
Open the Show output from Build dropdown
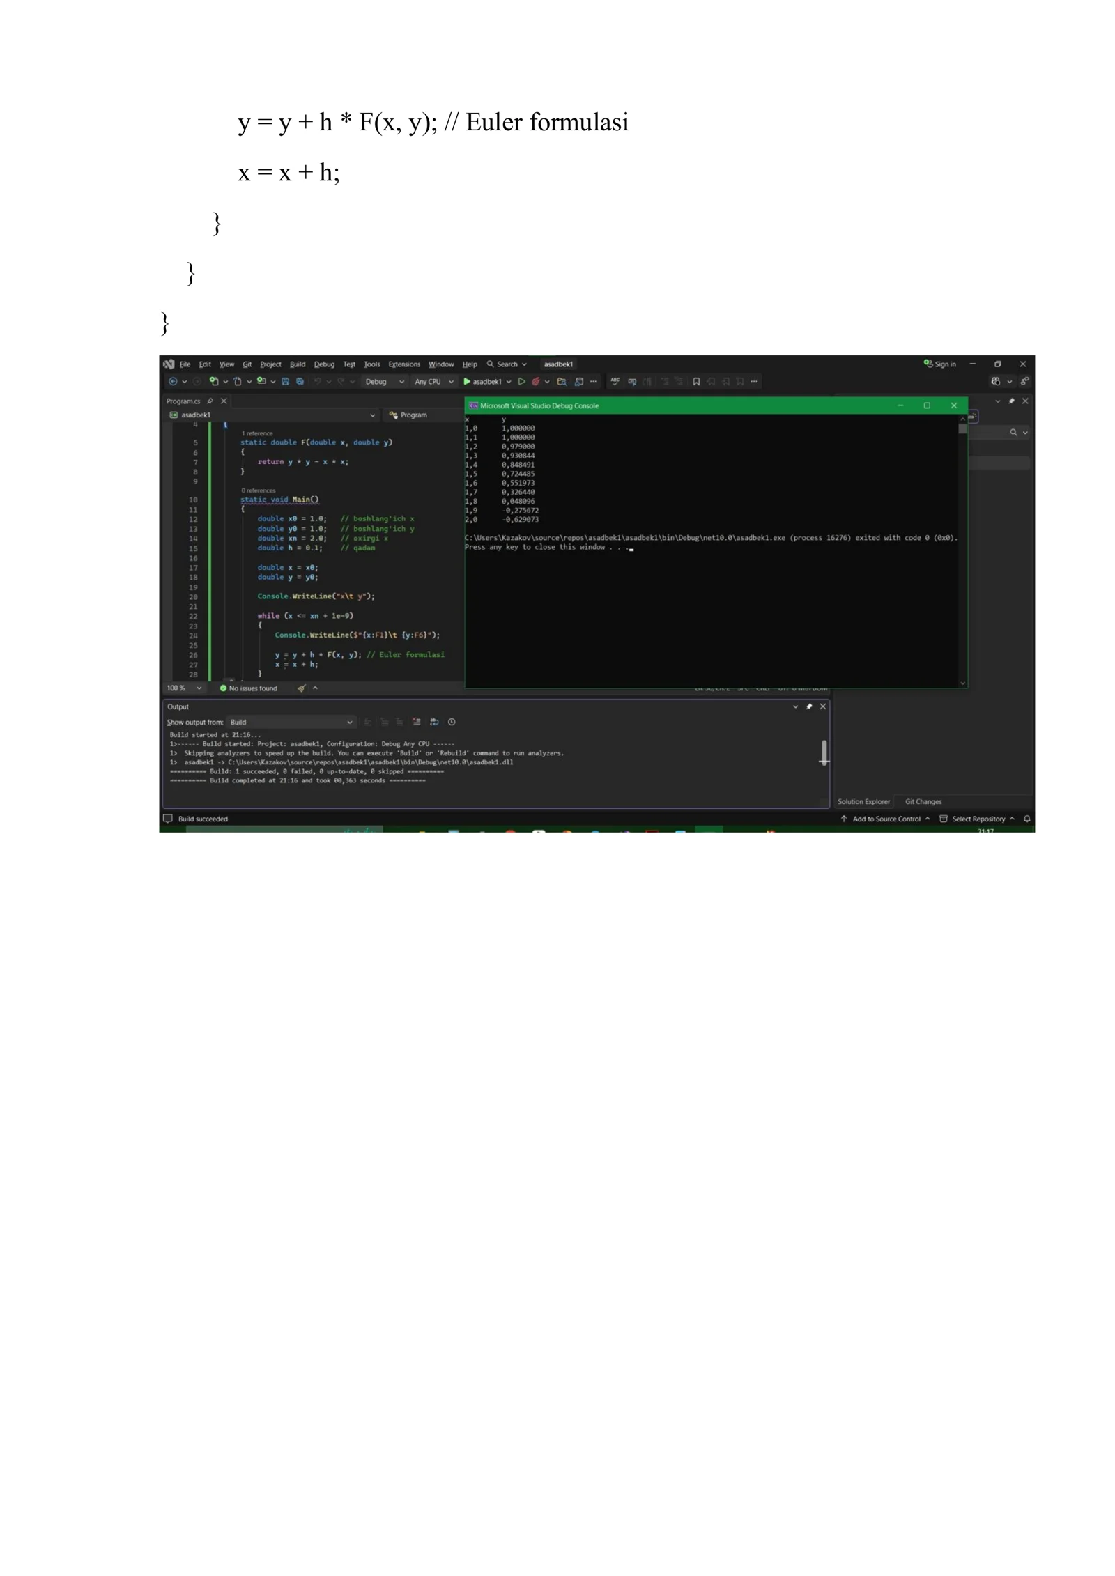292,723
